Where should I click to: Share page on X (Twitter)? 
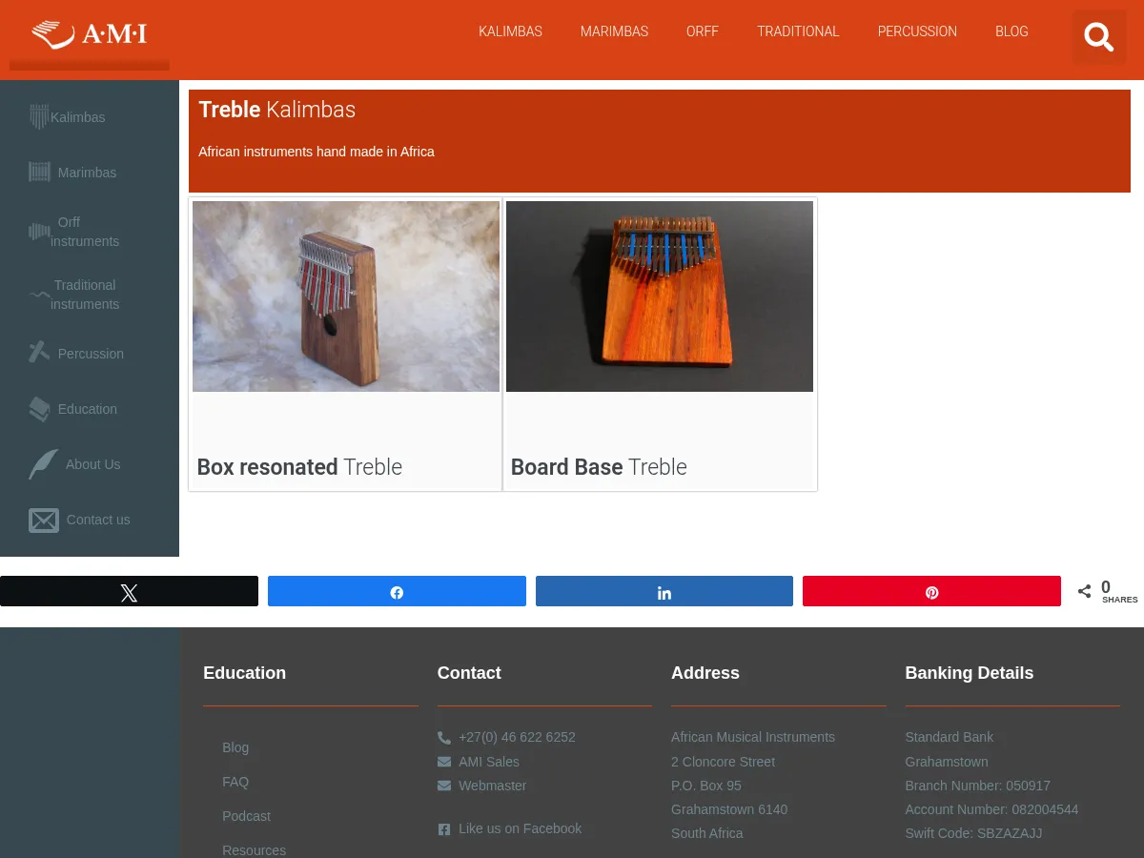[129, 592]
